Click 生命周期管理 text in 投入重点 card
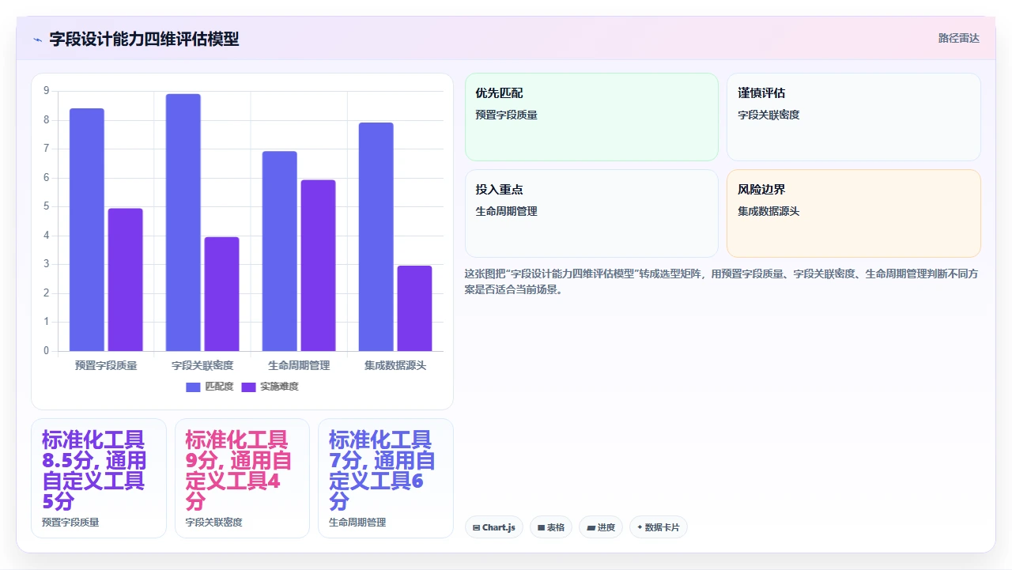The height and width of the screenshot is (570, 1012). pos(507,211)
